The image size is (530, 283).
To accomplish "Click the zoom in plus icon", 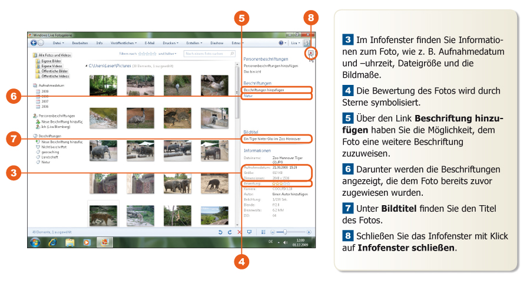I will pos(309,232).
